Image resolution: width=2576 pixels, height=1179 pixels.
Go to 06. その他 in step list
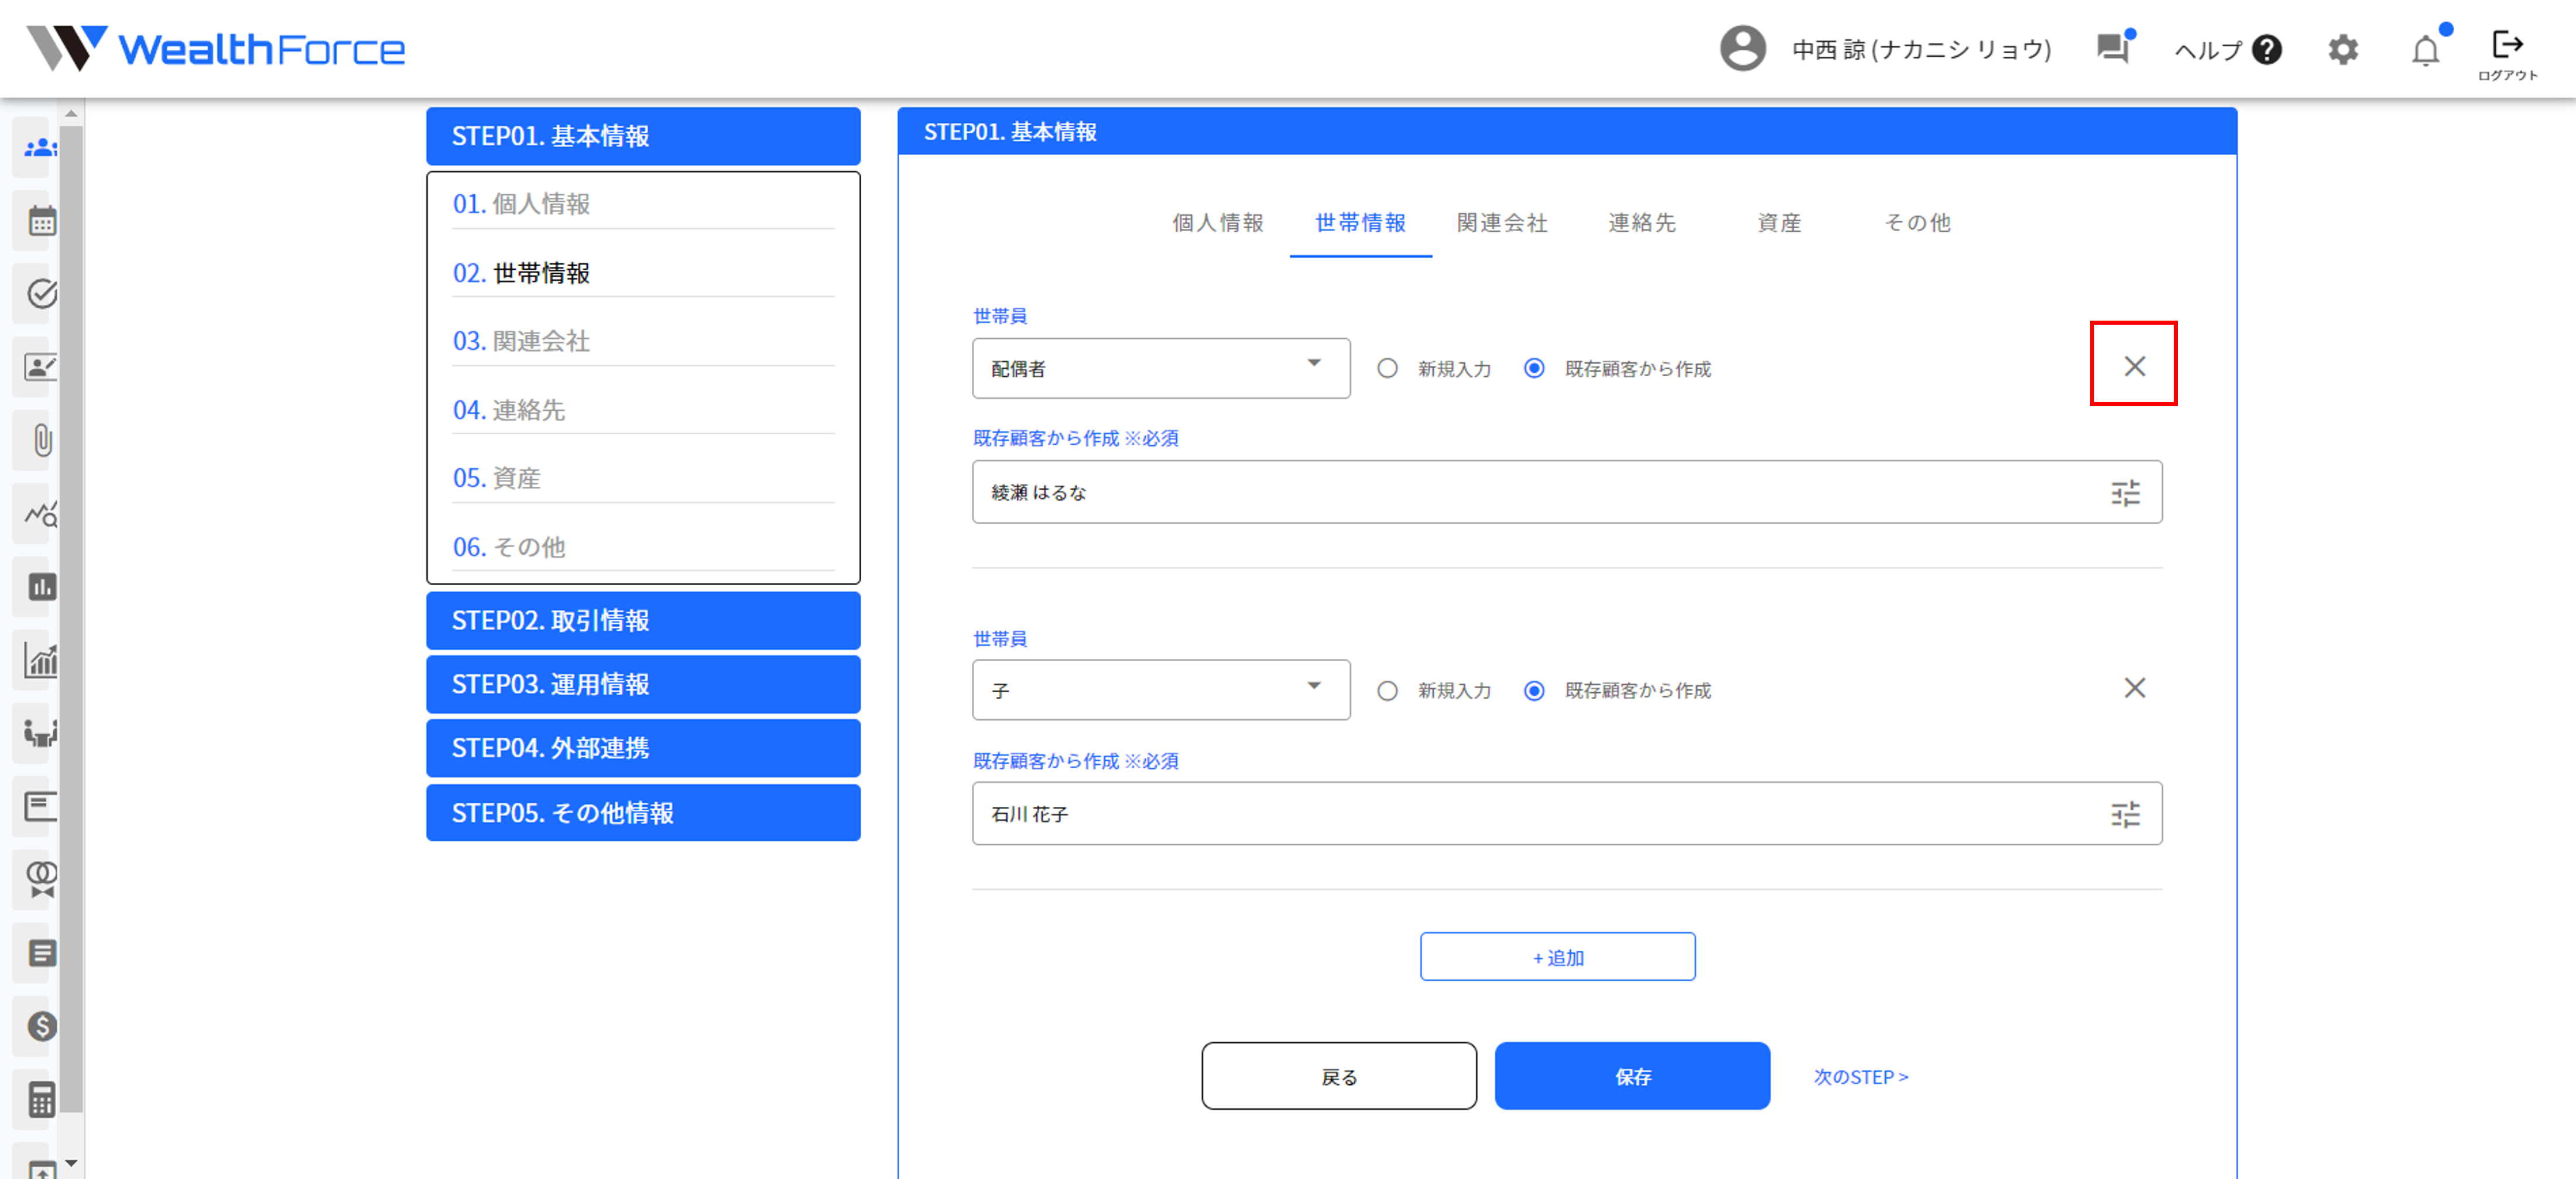click(643, 546)
